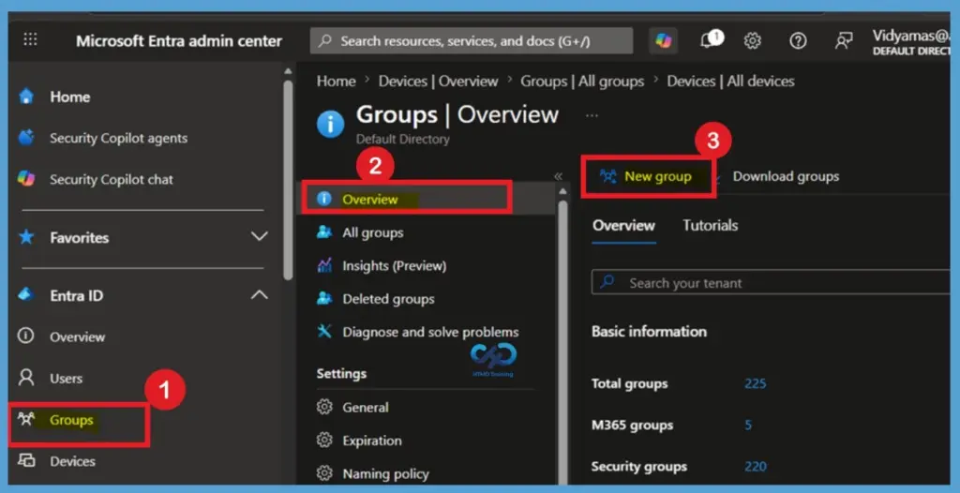Click the top search resources field
The width and height of the screenshot is (960, 493).
[x=472, y=41]
